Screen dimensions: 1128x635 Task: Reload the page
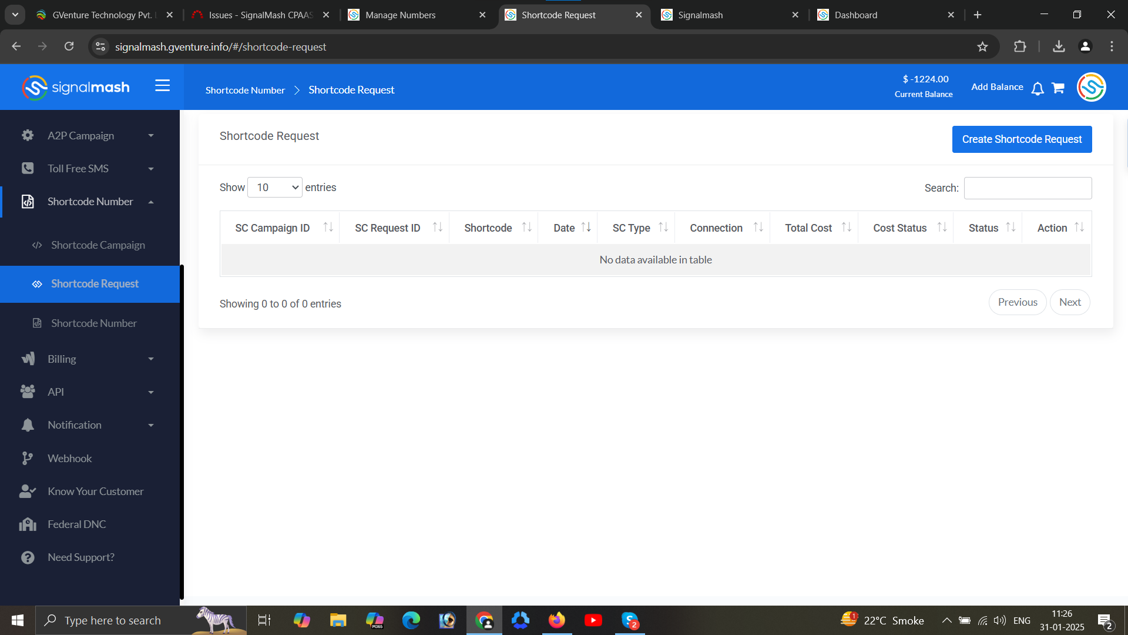[69, 46]
